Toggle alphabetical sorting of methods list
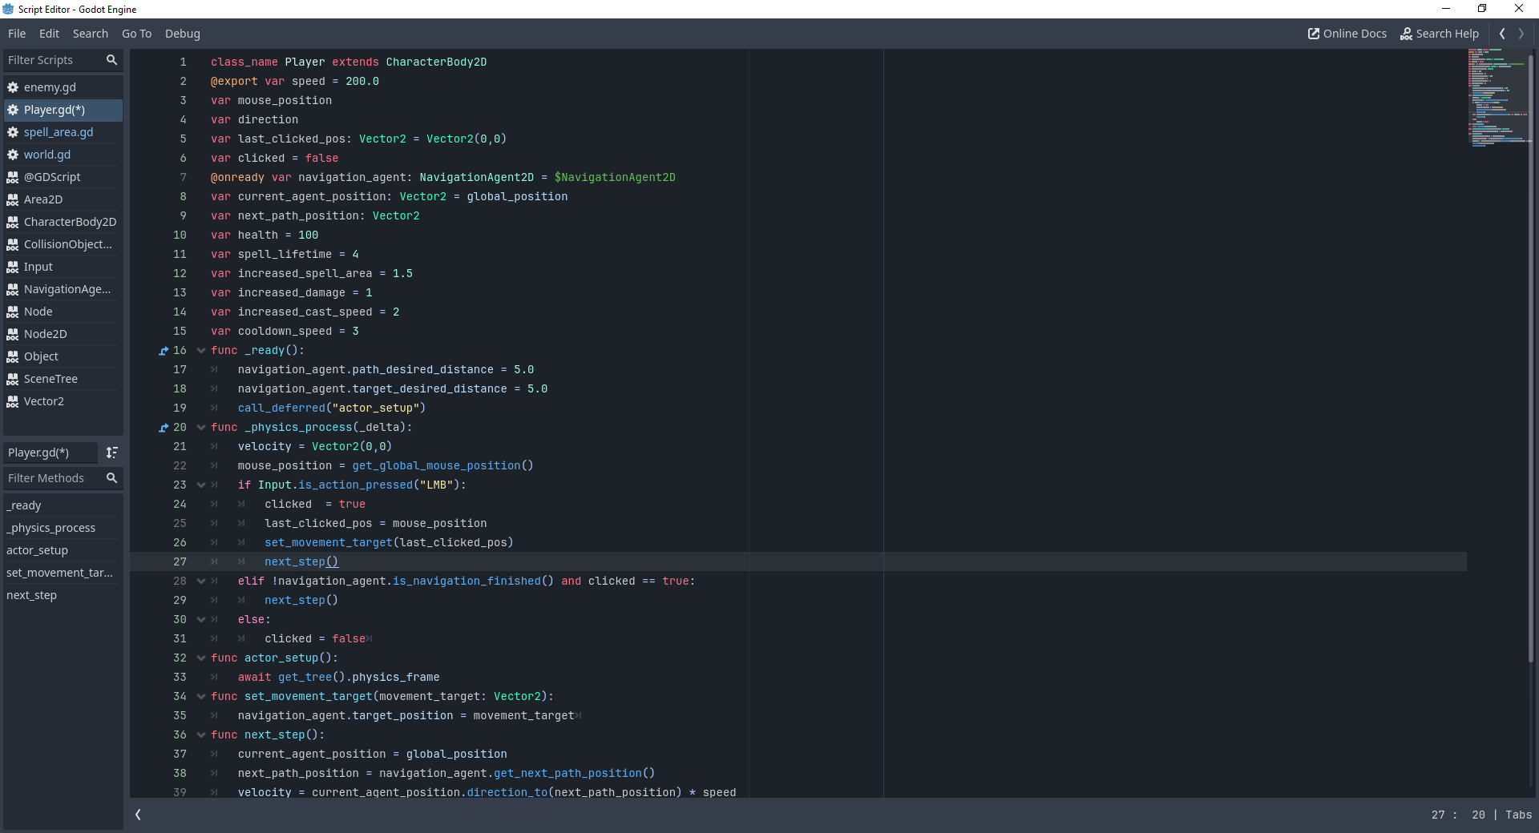 pos(112,453)
